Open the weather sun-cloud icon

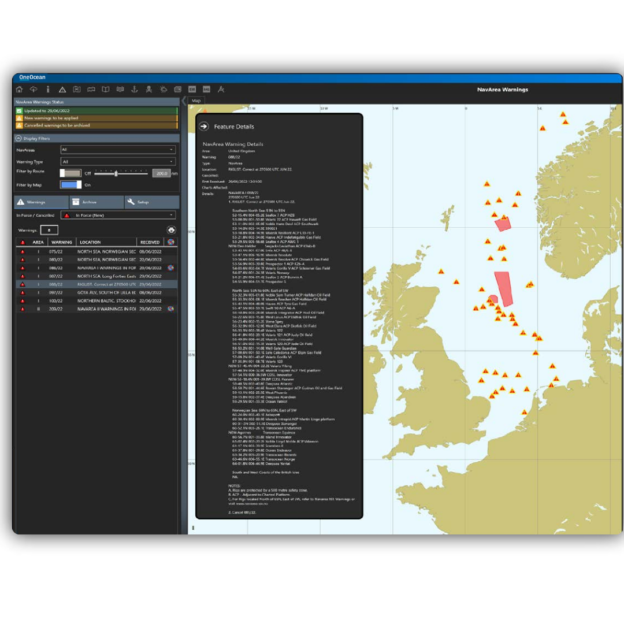pos(163,90)
